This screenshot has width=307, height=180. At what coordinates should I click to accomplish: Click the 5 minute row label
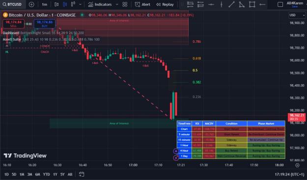coord(184,135)
